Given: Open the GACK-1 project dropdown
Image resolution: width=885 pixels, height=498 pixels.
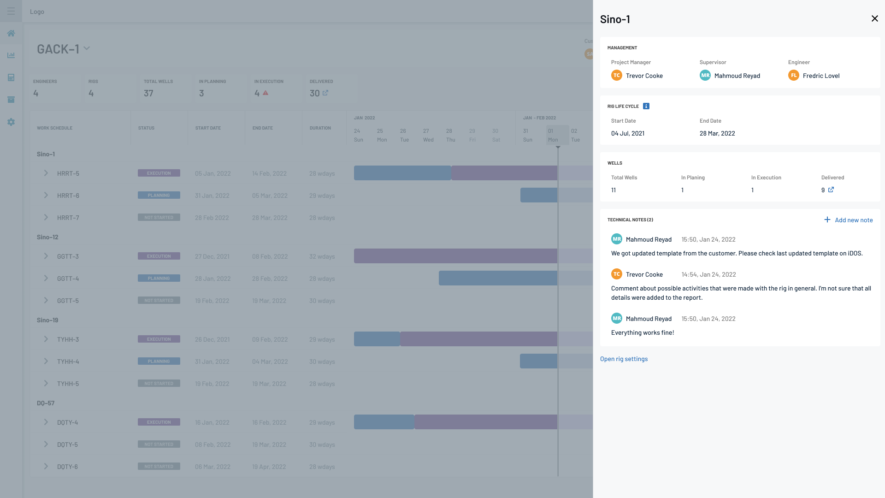Looking at the screenshot, I should [x=87, y=48].
